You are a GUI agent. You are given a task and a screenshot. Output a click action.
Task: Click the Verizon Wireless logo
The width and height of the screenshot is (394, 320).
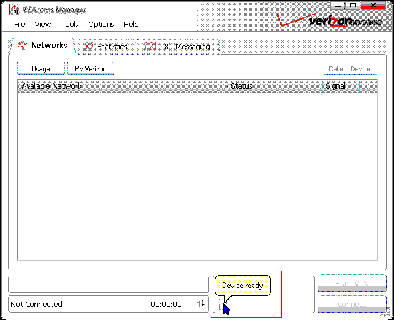point(331,20)
